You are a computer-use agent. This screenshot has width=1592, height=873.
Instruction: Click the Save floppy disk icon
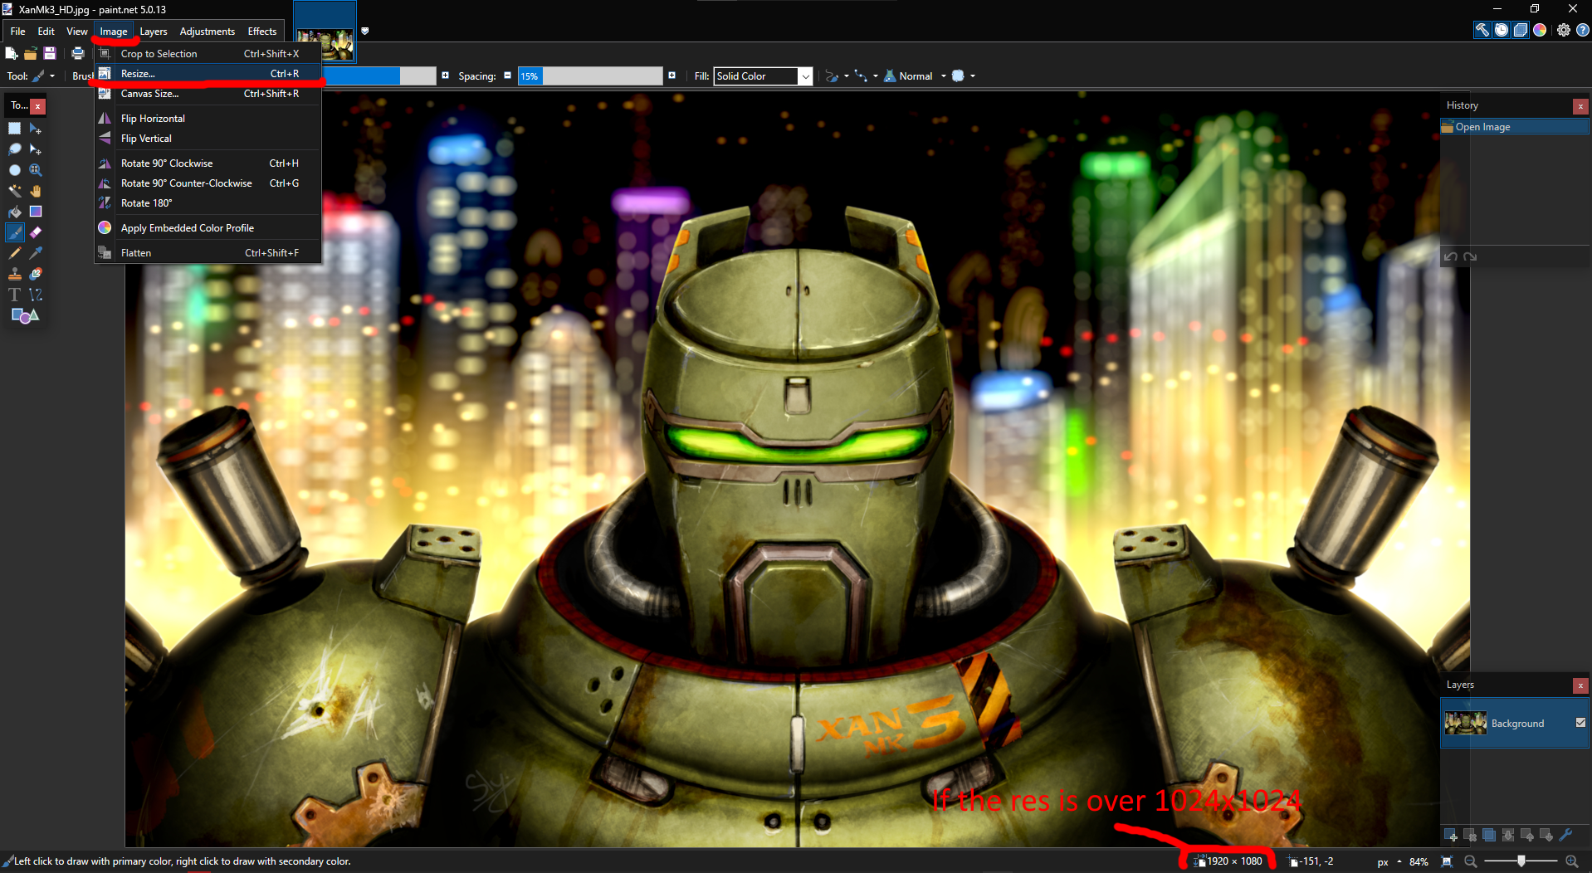(x=50, y=53)
